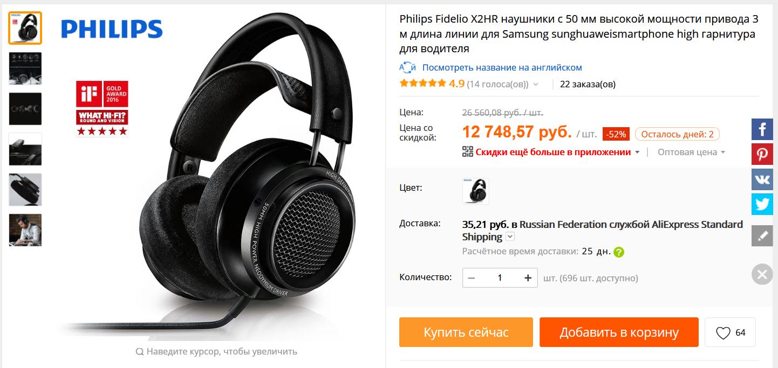778x368 pixels.
Task: Close the social share sidebar
Action: coord(762,275)
